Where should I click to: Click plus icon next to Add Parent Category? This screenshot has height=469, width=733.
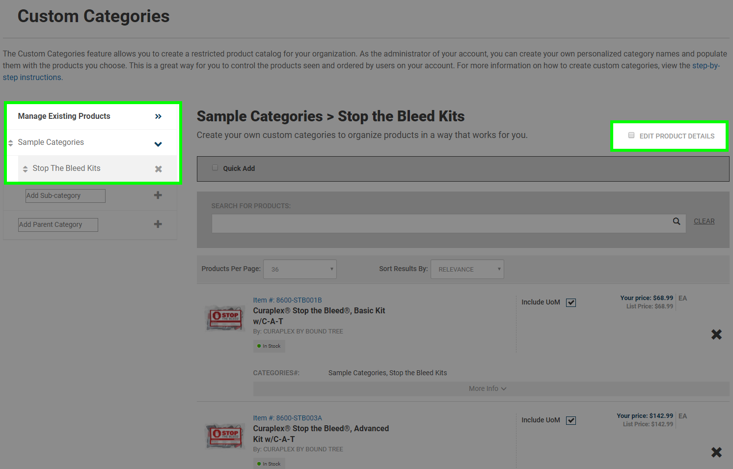pyautogui.click(x=158, y=224)
